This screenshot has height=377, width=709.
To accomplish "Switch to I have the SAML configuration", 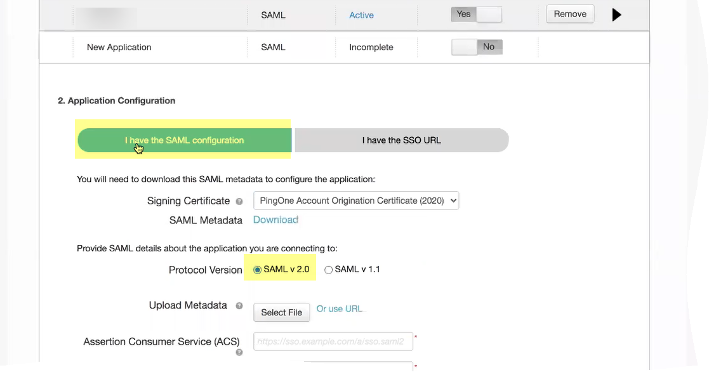I will pos(184,140).
